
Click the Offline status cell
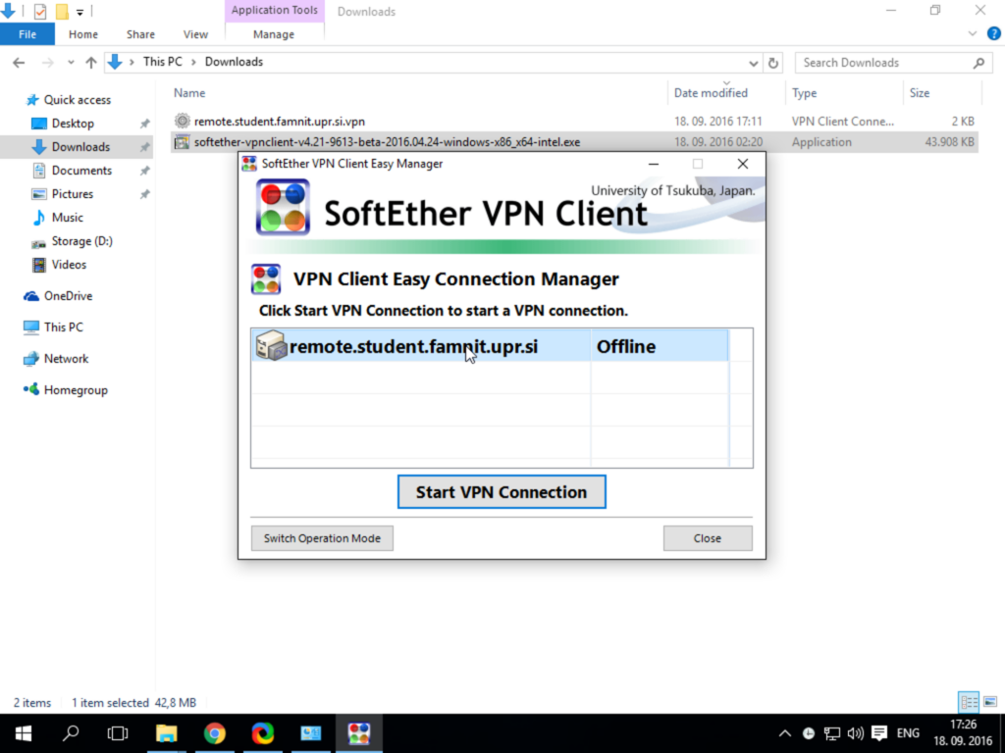coord(659,346)
